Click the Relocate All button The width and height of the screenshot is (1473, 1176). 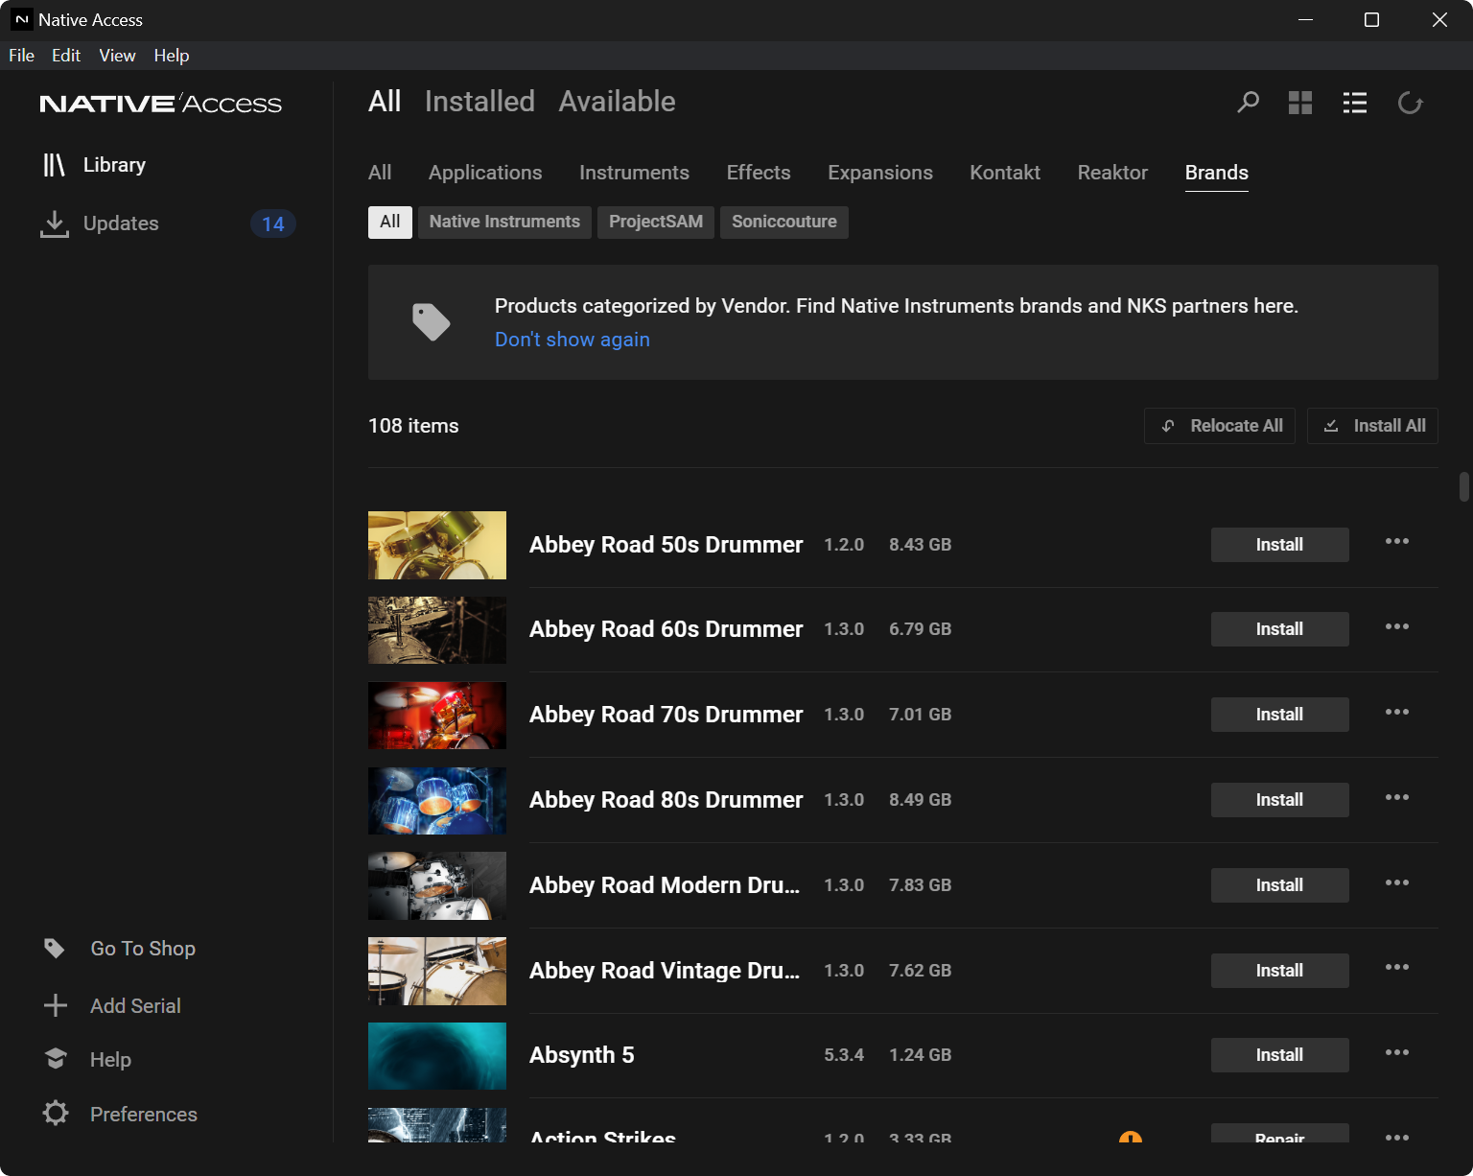coord(1220,426)
